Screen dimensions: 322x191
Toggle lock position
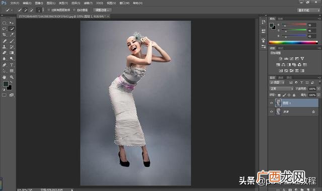pos(289,95)
